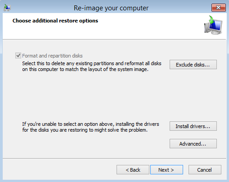Click the text about installing disk drivers
This screenshot has height=182, width=229.
90,127
